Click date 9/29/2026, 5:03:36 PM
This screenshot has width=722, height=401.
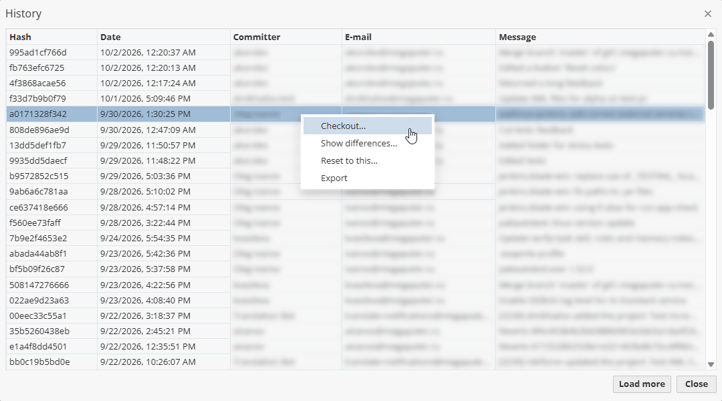coord(145,176)
